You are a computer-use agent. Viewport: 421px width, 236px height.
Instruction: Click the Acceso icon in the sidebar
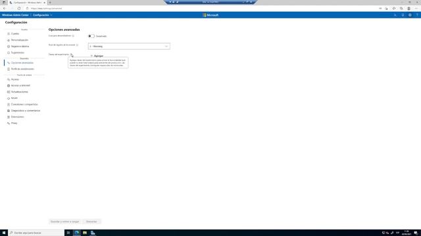pos(9,79)
